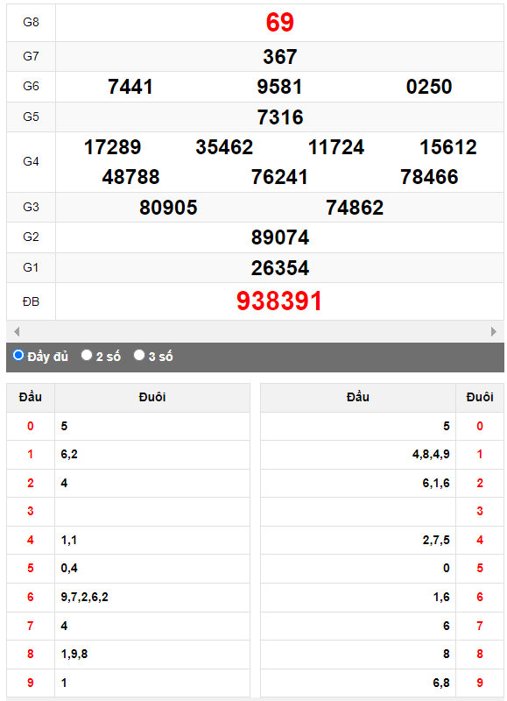Click the left scroll arrow below results
Screen dimensions: 507x701
17,331
